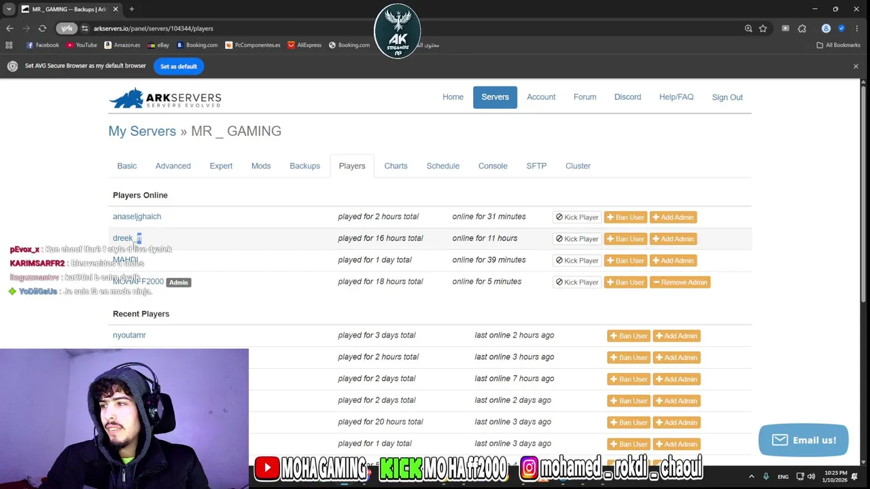Image resolution: width=870 pixels, height=489 pixels.
Task: Bookmark this page with the star icon
Action: pos(763,29)
